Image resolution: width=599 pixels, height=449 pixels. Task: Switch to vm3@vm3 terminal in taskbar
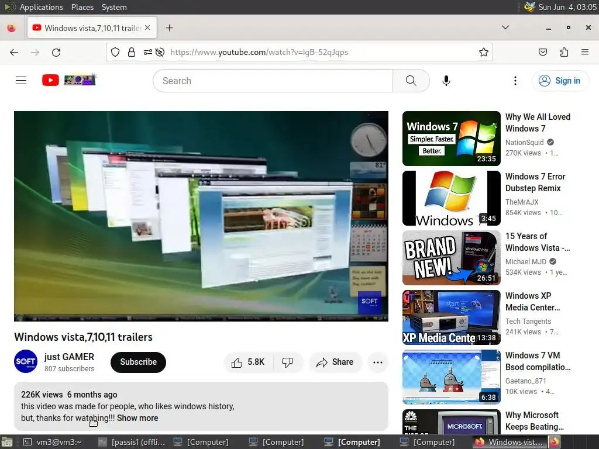click(52, 442)
